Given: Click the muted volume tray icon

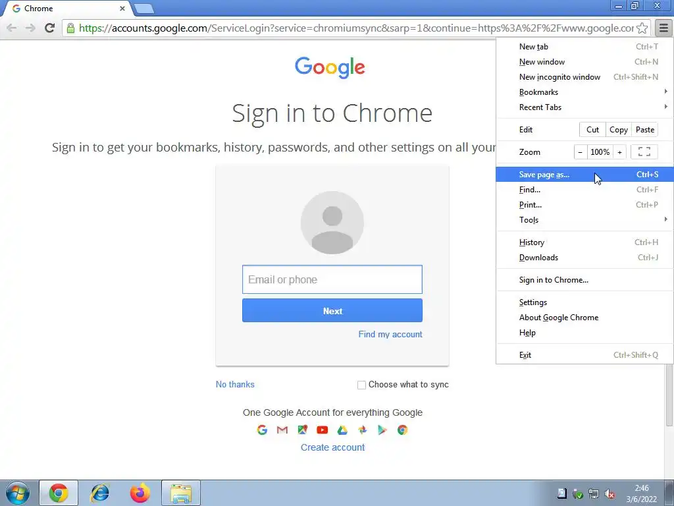Looking at the screenshot, I should (x=609, y=494).
